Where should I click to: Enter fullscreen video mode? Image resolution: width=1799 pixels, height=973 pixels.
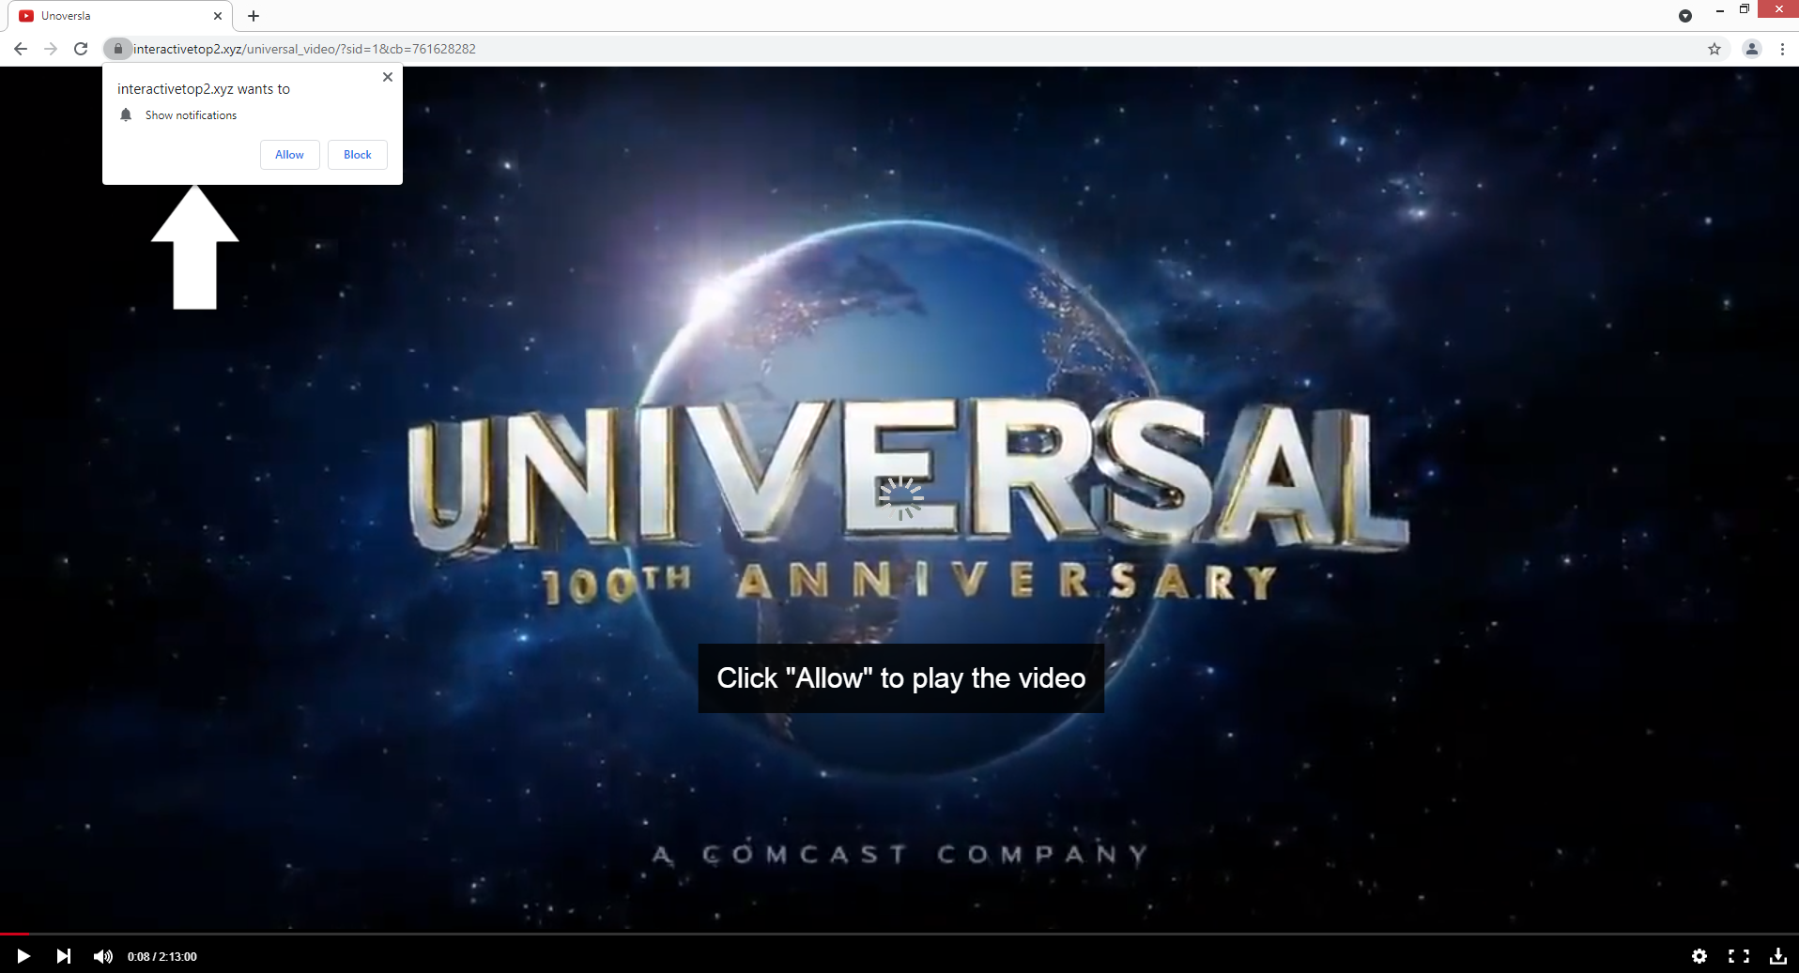point(1739,956)
